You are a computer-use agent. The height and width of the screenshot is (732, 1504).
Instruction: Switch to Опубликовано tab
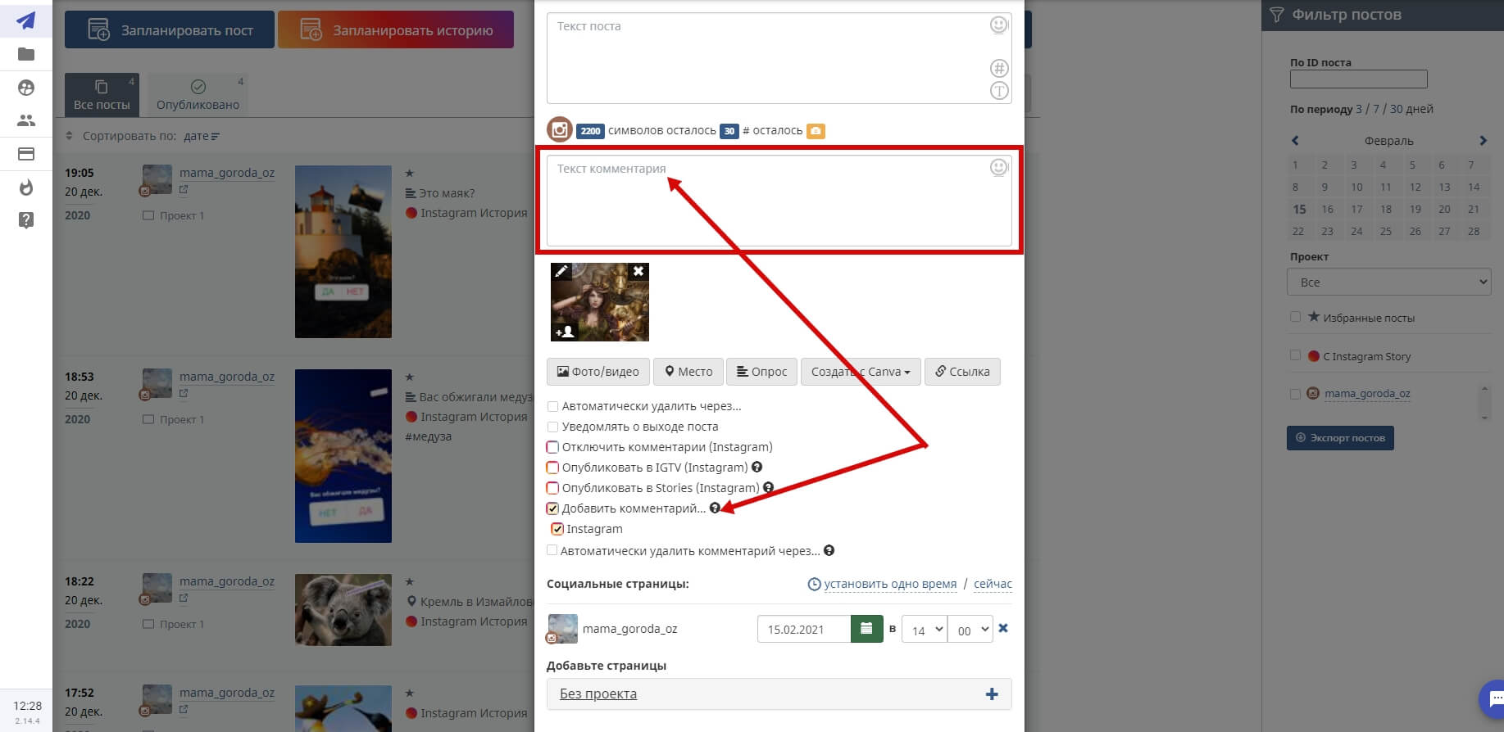[198, 95]
